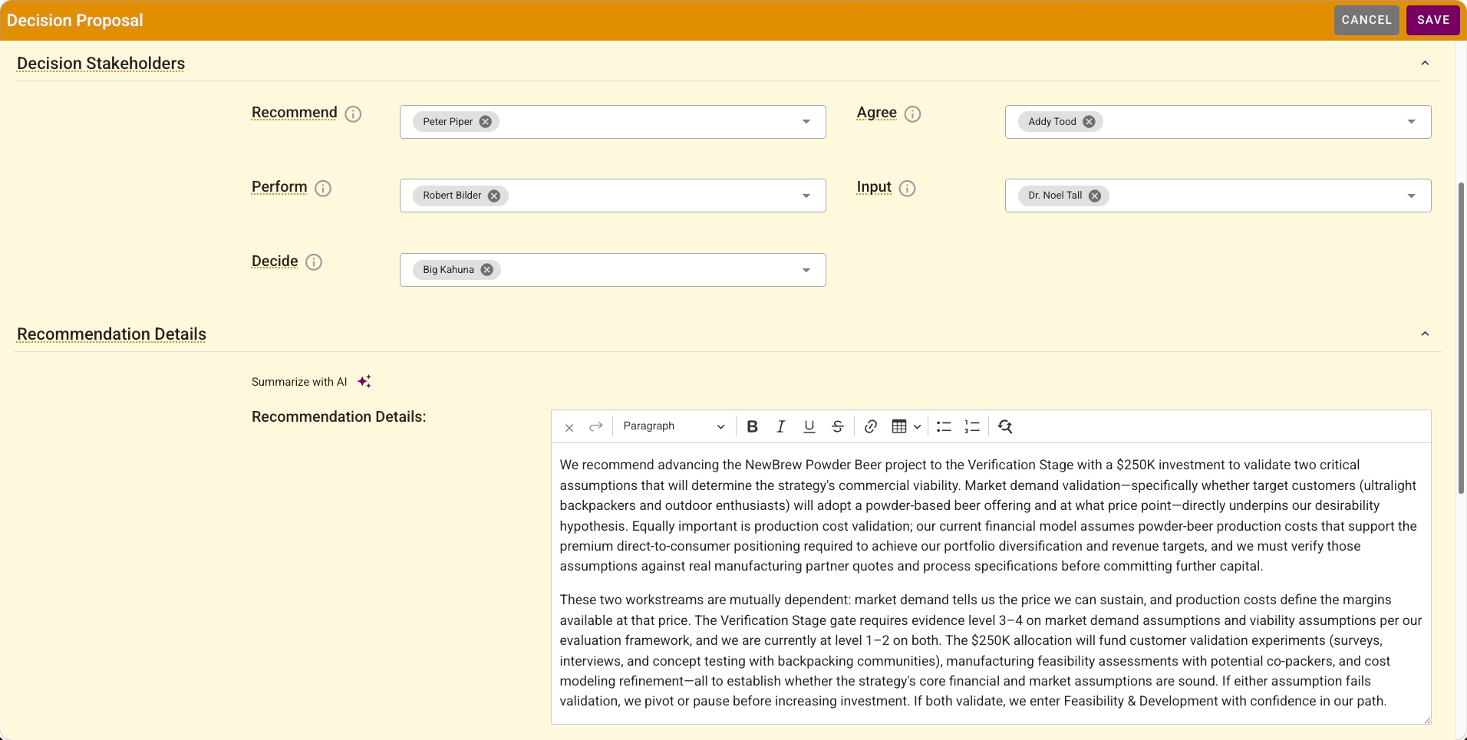Open the Input stakeholder dropdown arrow
The image size is (1467, 740).
click(1412, 196)
